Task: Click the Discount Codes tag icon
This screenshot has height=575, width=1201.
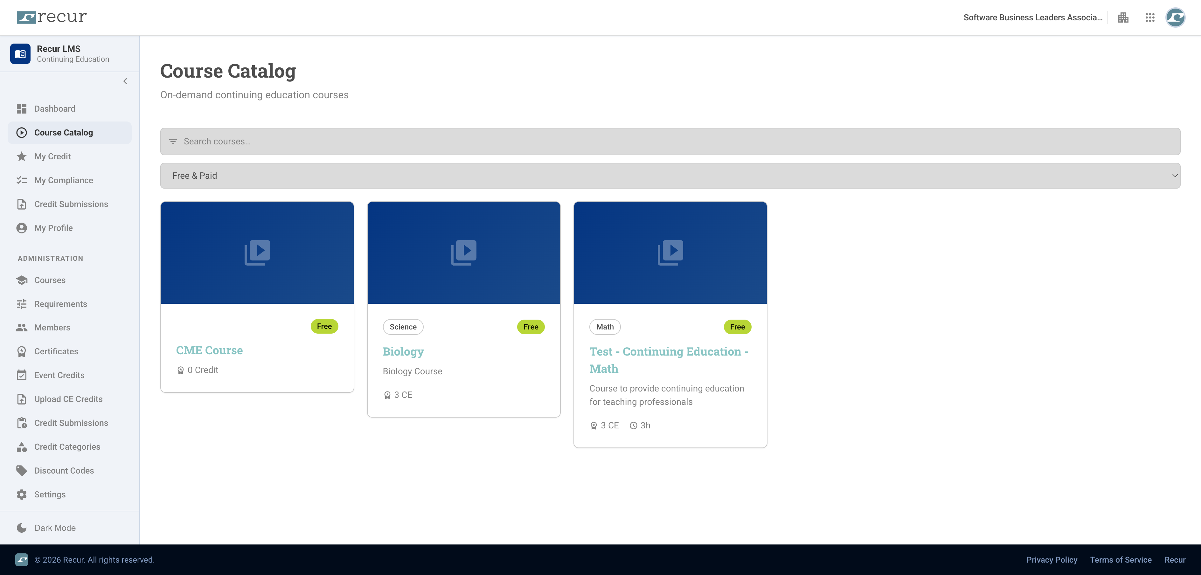Action: [21, 471]
